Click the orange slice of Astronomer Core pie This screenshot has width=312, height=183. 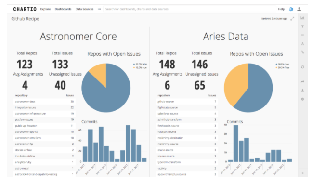click(99, 73)
